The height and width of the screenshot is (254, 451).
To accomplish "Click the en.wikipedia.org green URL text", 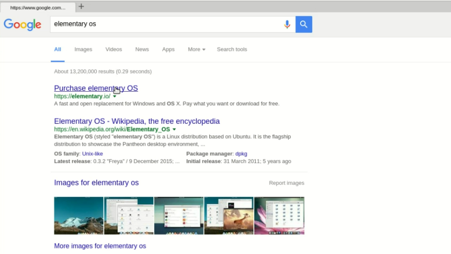I will [112, 129].
